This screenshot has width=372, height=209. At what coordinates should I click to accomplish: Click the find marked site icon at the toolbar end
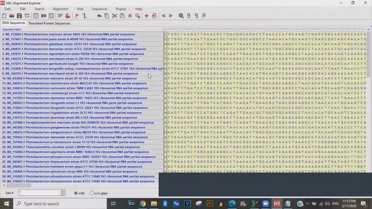(x=204, y=16)
